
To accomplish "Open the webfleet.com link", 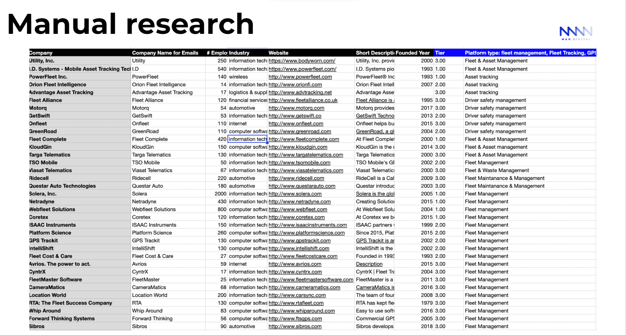I will (x=298, y=210).
